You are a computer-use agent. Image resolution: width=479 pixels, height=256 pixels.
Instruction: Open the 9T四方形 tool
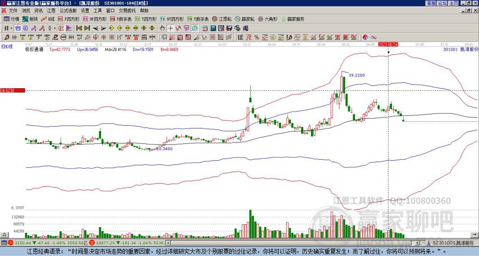click(x=172, y=19)
